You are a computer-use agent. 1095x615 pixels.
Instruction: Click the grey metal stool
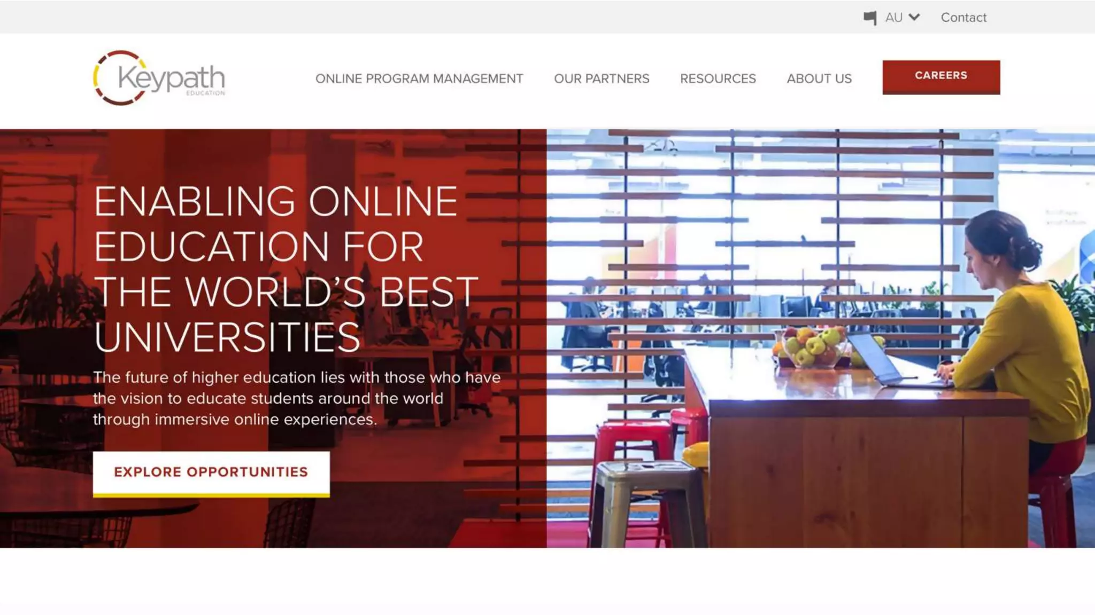(648, 503)
